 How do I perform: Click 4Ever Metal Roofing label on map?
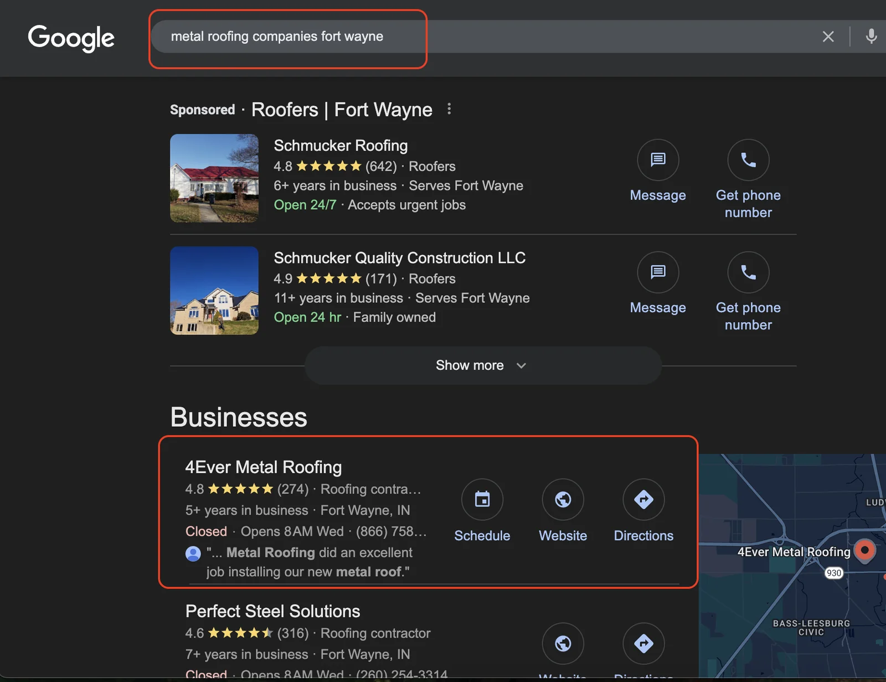794,552
